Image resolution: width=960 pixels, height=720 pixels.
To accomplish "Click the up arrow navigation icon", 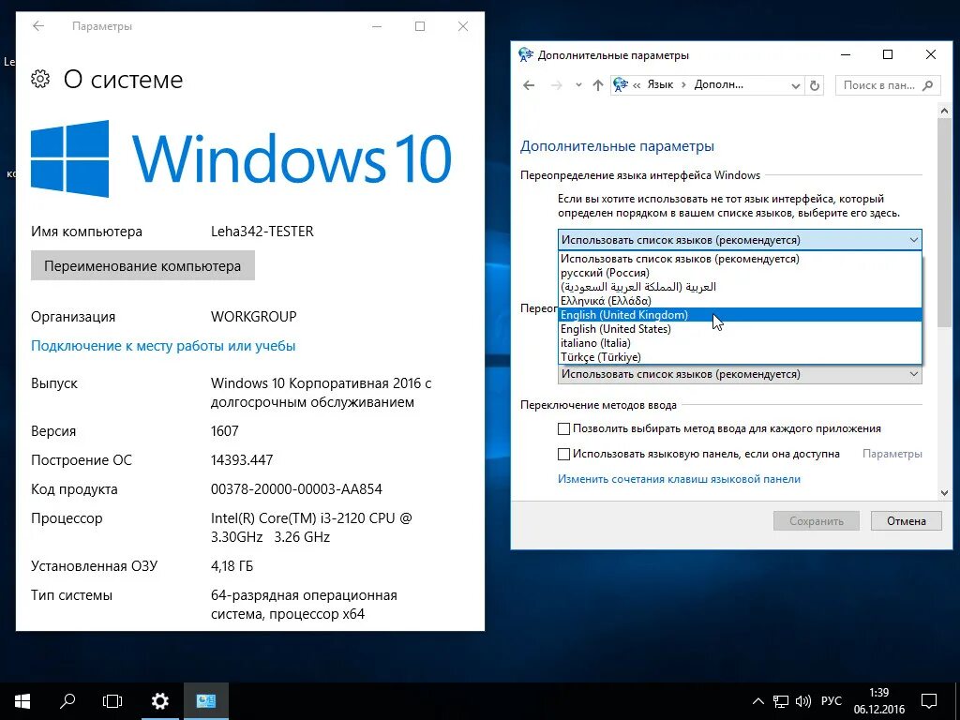I will [598, 84].
